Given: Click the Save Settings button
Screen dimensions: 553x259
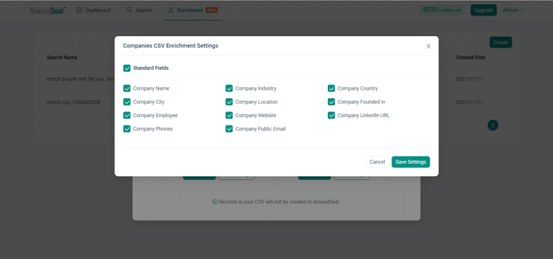Looking at the screenshot, I should click(410, 162).
